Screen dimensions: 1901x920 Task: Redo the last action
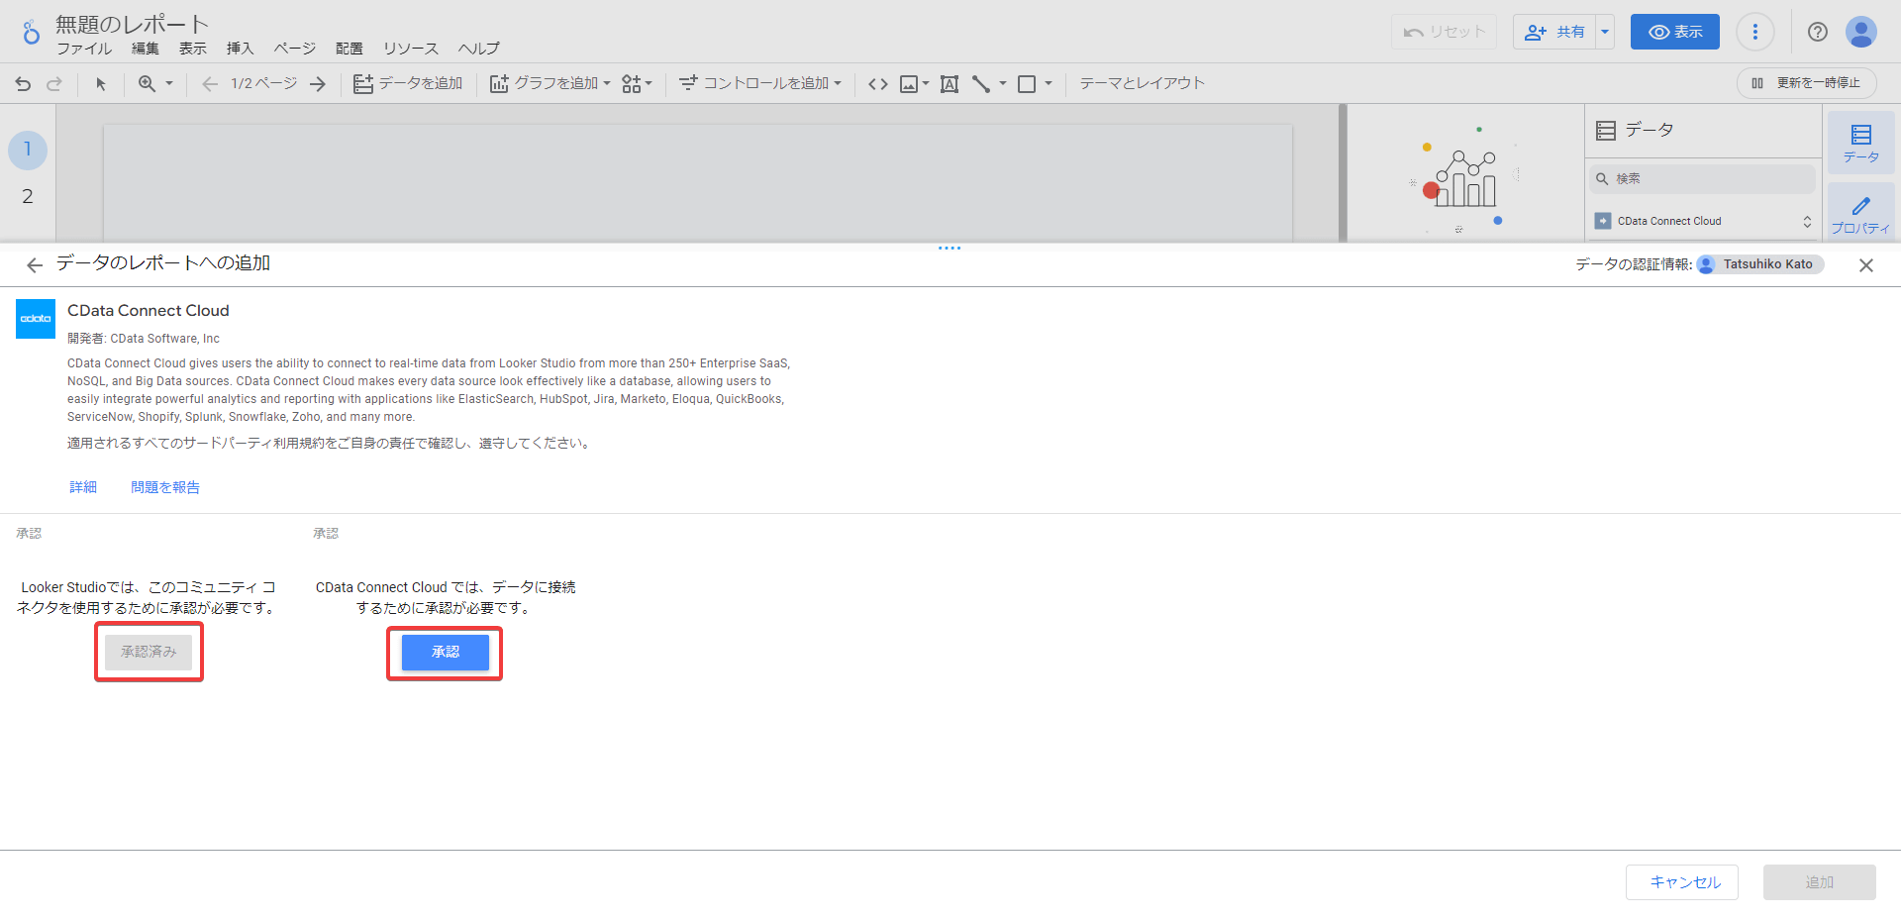coord(54,84)
